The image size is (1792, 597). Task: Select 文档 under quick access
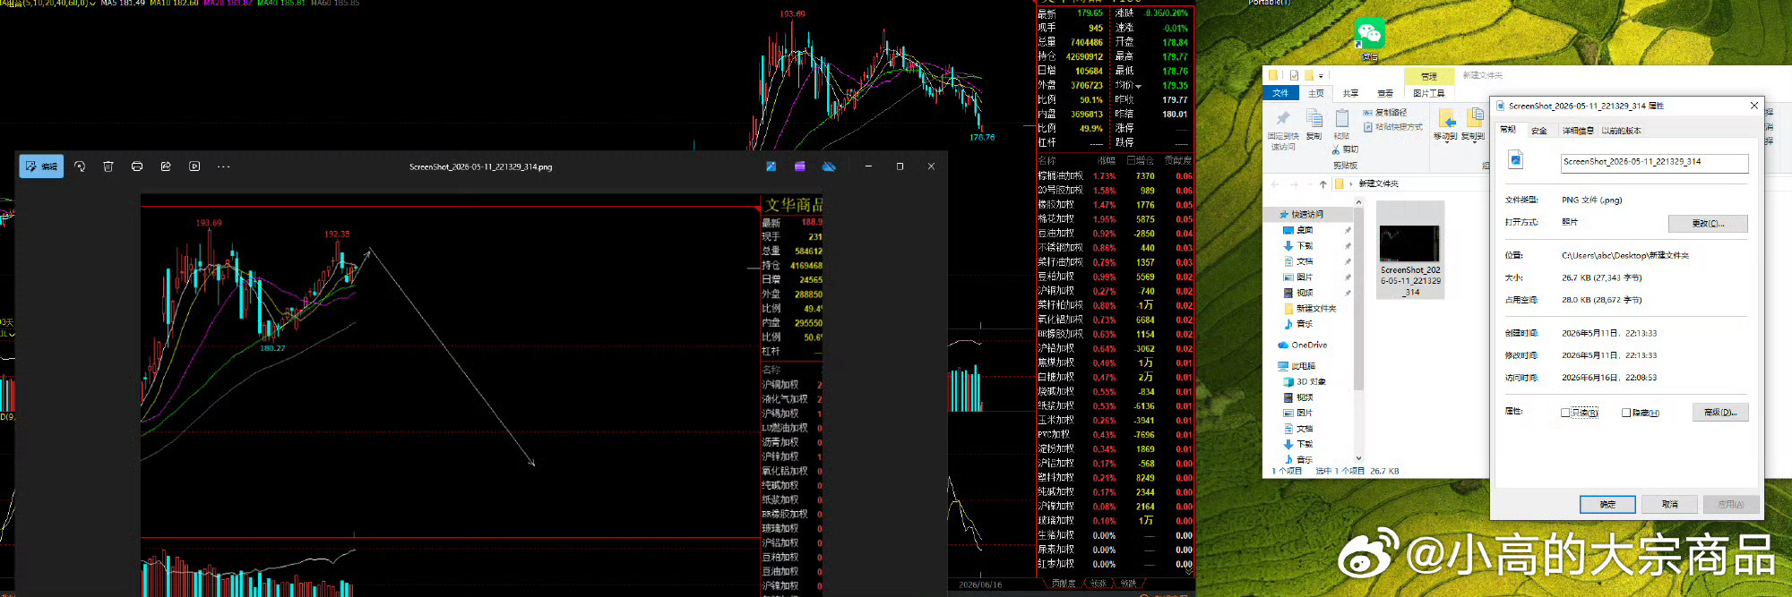tap(1305, 262)
